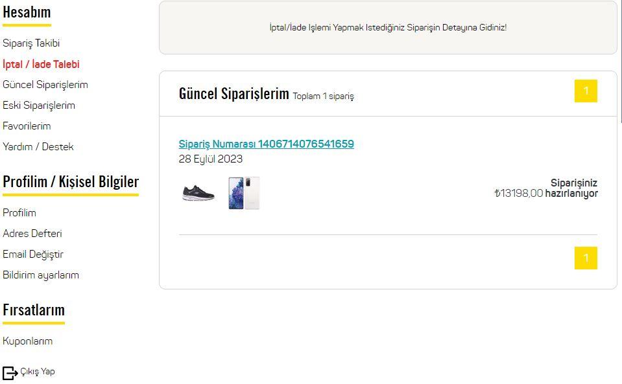View Kuponlarım coupons
The width and height of the screenshot is (622, 384).
28,341
